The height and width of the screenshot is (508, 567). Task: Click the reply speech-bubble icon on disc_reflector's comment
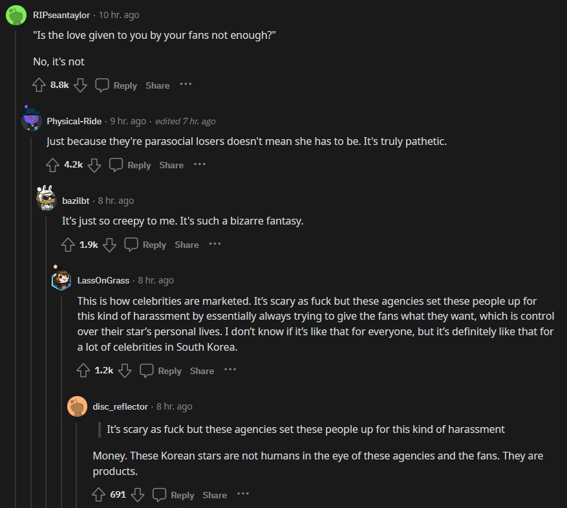point(160,495)
